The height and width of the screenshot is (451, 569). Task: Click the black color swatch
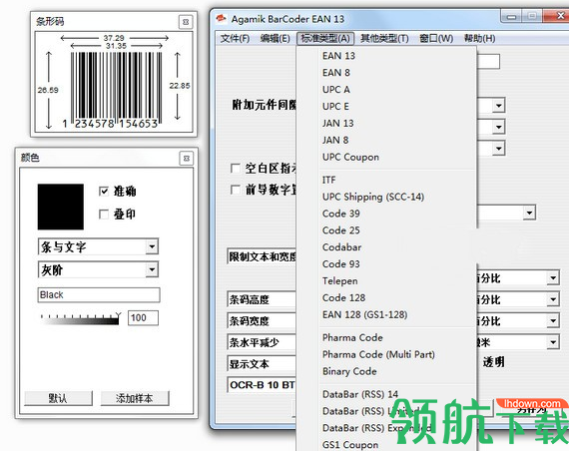pyautogui.click(x=61, y=207)
